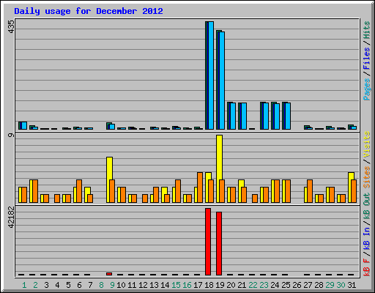Click the 'Files' legend label
375x293 pixels.
point(367,59)
